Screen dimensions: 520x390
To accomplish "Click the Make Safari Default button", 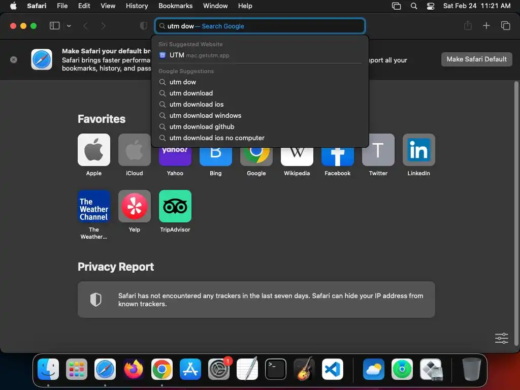I will pos(476,59).
